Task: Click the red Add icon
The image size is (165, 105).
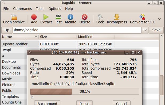Action: pos(34,17)
